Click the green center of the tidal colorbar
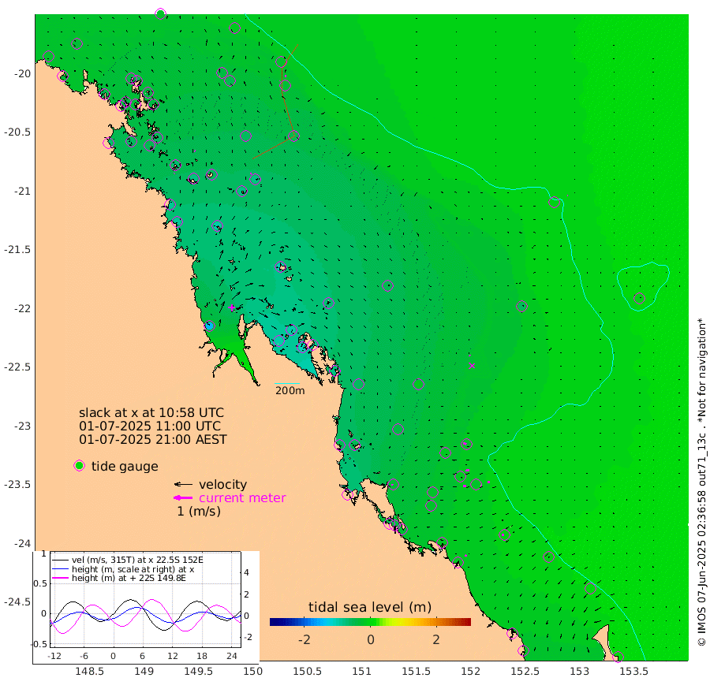 [x=371, y=622]
